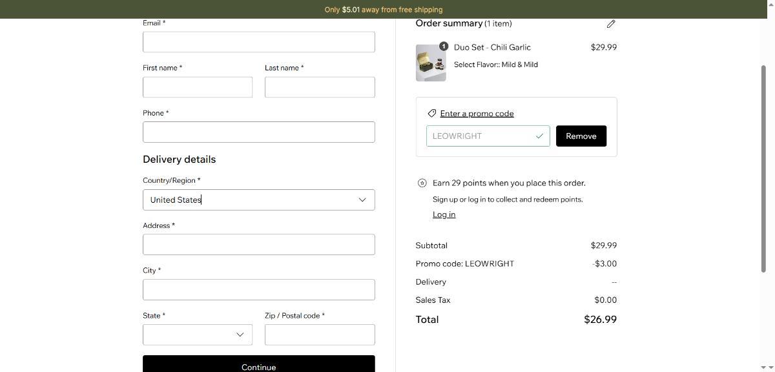Click the Email input field

pos(258,42)
